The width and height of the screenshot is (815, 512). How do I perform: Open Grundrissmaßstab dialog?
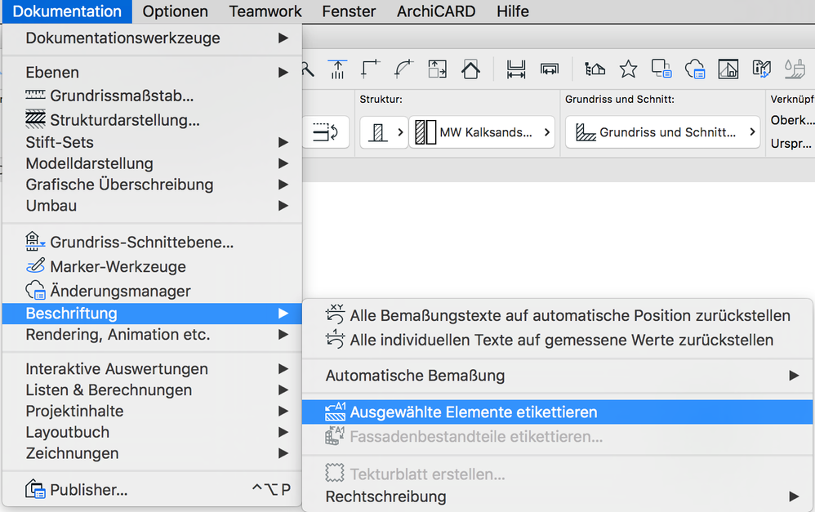click(x=152, y=96)
